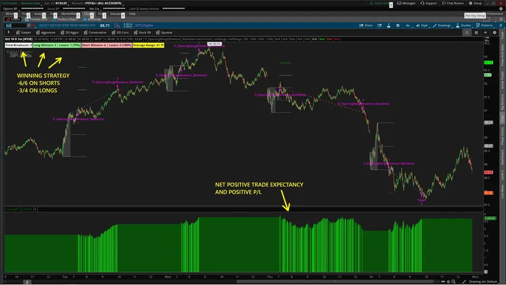Open the gear icon in layout bar
This screenshot has height=285, width=506.
[494, 32]
